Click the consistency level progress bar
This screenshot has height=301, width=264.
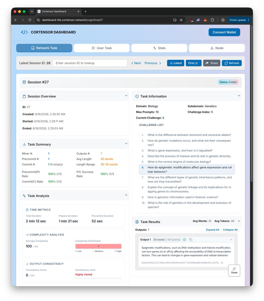[x=98, y=278]
